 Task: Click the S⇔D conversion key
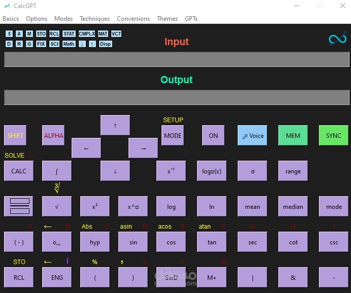coord(171,277)
